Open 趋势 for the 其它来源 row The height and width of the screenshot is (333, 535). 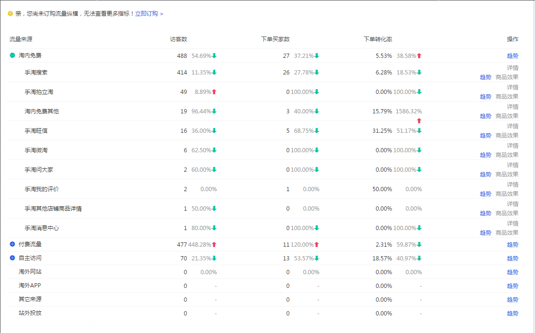(513, 299)
